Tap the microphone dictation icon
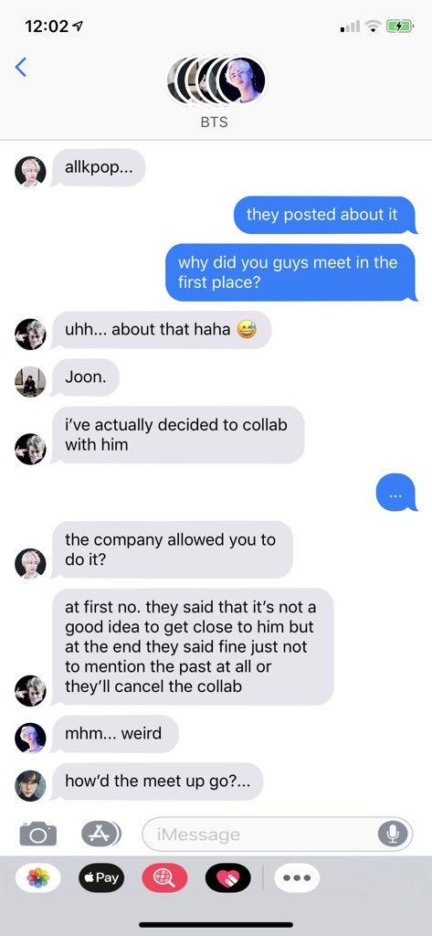Screen dimensions: 432x936 click(393, 834)
